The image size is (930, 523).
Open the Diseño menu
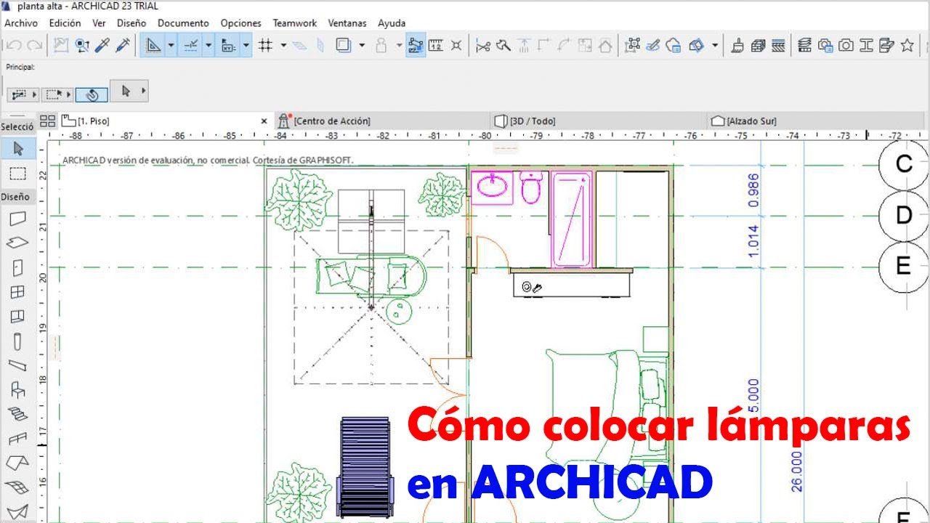coord(132,23)
